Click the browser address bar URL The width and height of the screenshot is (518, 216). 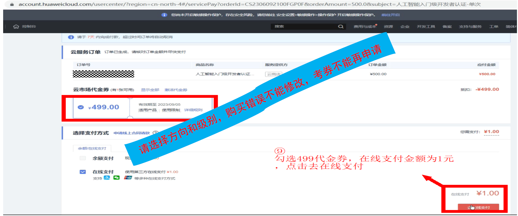click(249, 4)
